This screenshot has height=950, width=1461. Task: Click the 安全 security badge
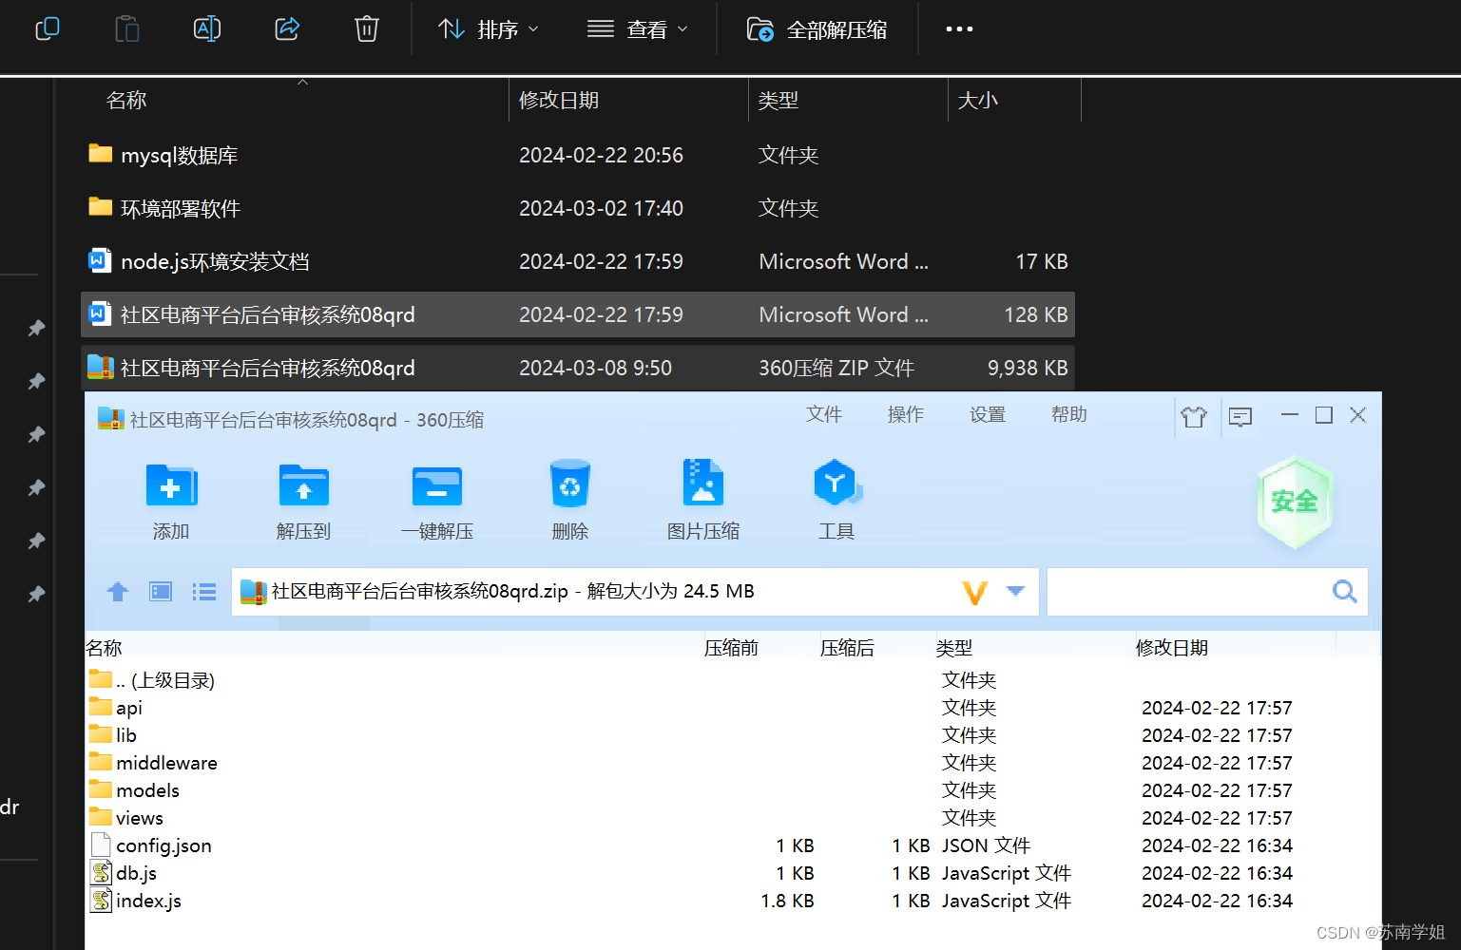1294,502
